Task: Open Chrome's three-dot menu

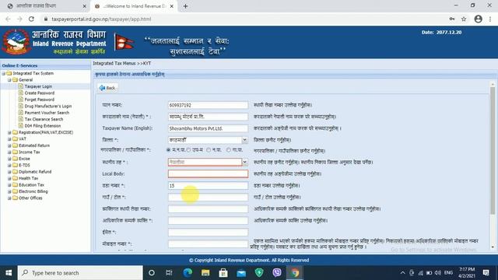Action: [490, 19]
